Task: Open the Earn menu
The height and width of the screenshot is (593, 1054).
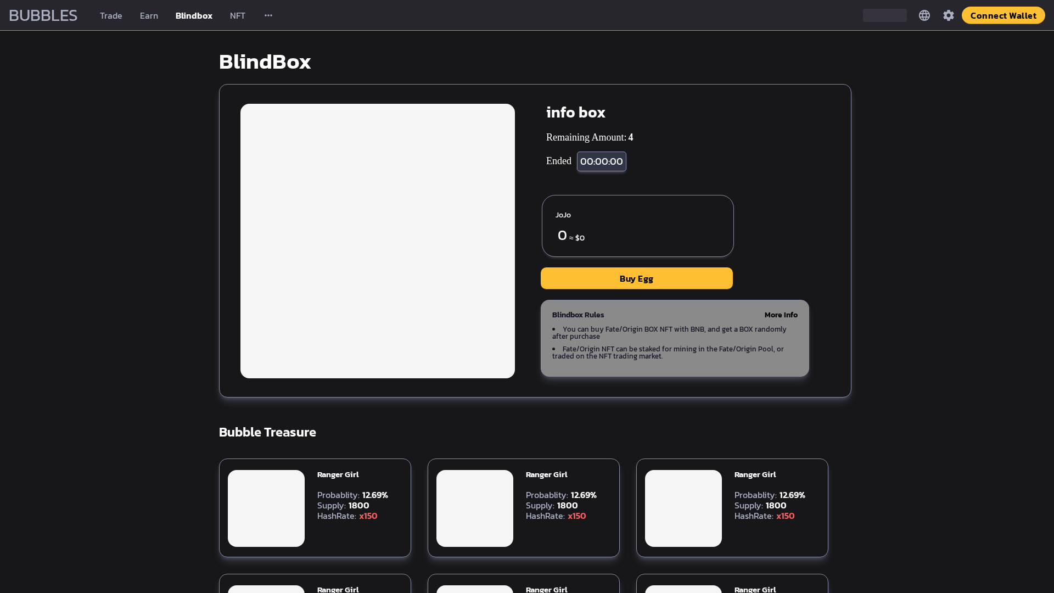Action: pos(149,15)
